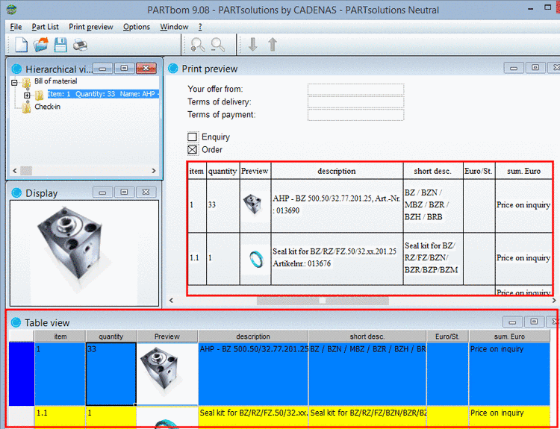
Task: Collapse the Bill of material tree node
Action: pyautogui.click(x=14, y=83)
